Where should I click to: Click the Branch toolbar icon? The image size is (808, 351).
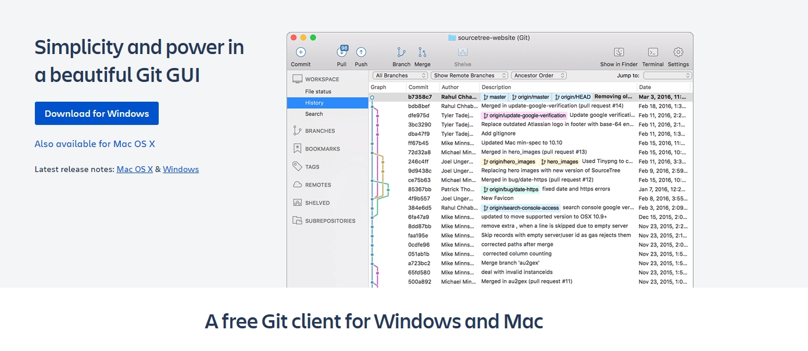click(401, 52)
